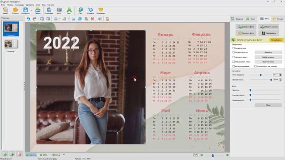
Task: Click the copy icon in edit toolbar
Action: (80, 19)
